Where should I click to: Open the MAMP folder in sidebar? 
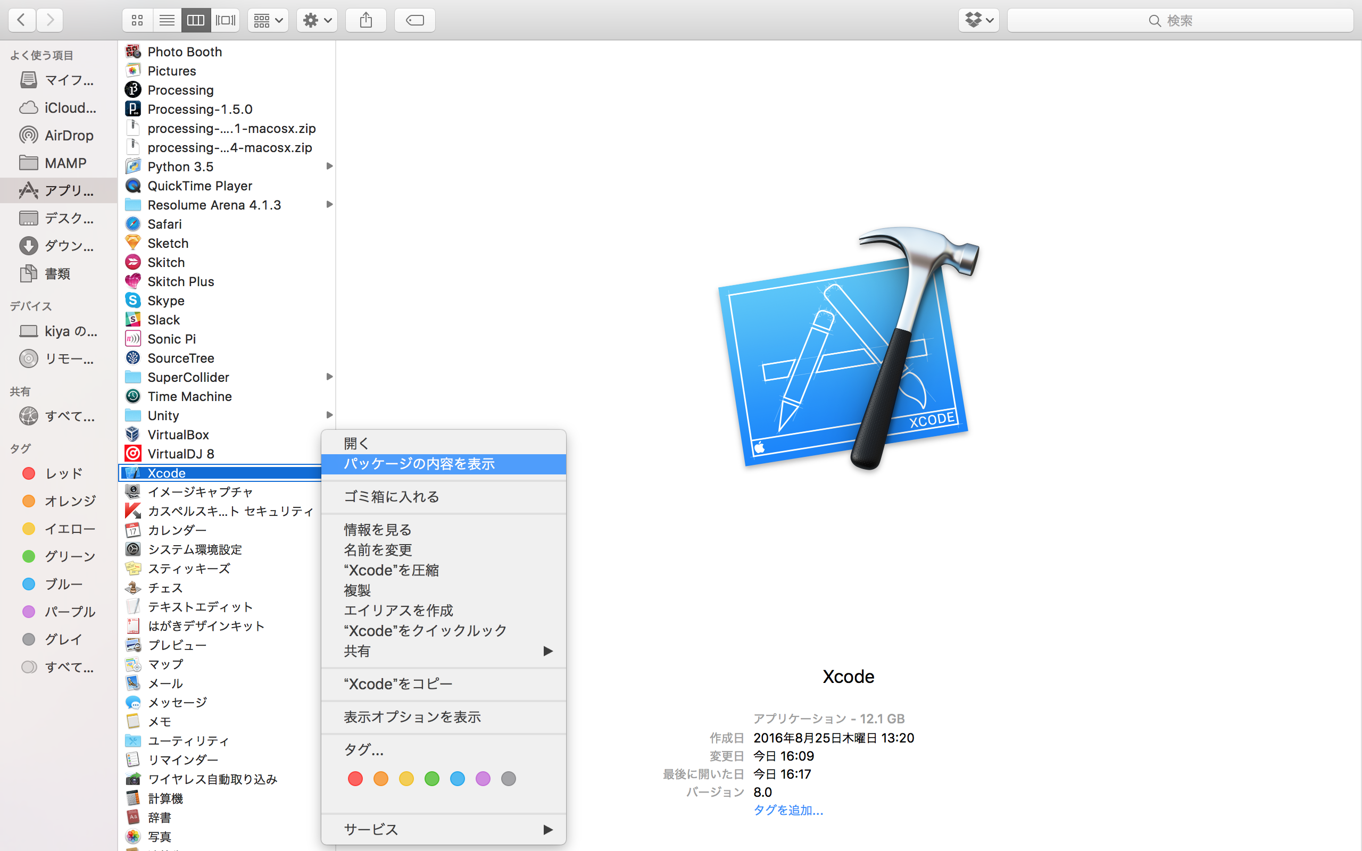59,163
